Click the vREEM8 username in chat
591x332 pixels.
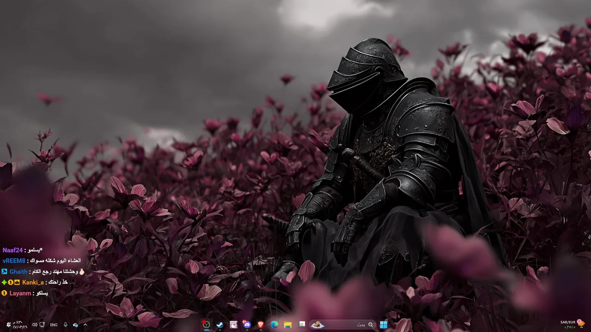14,261
